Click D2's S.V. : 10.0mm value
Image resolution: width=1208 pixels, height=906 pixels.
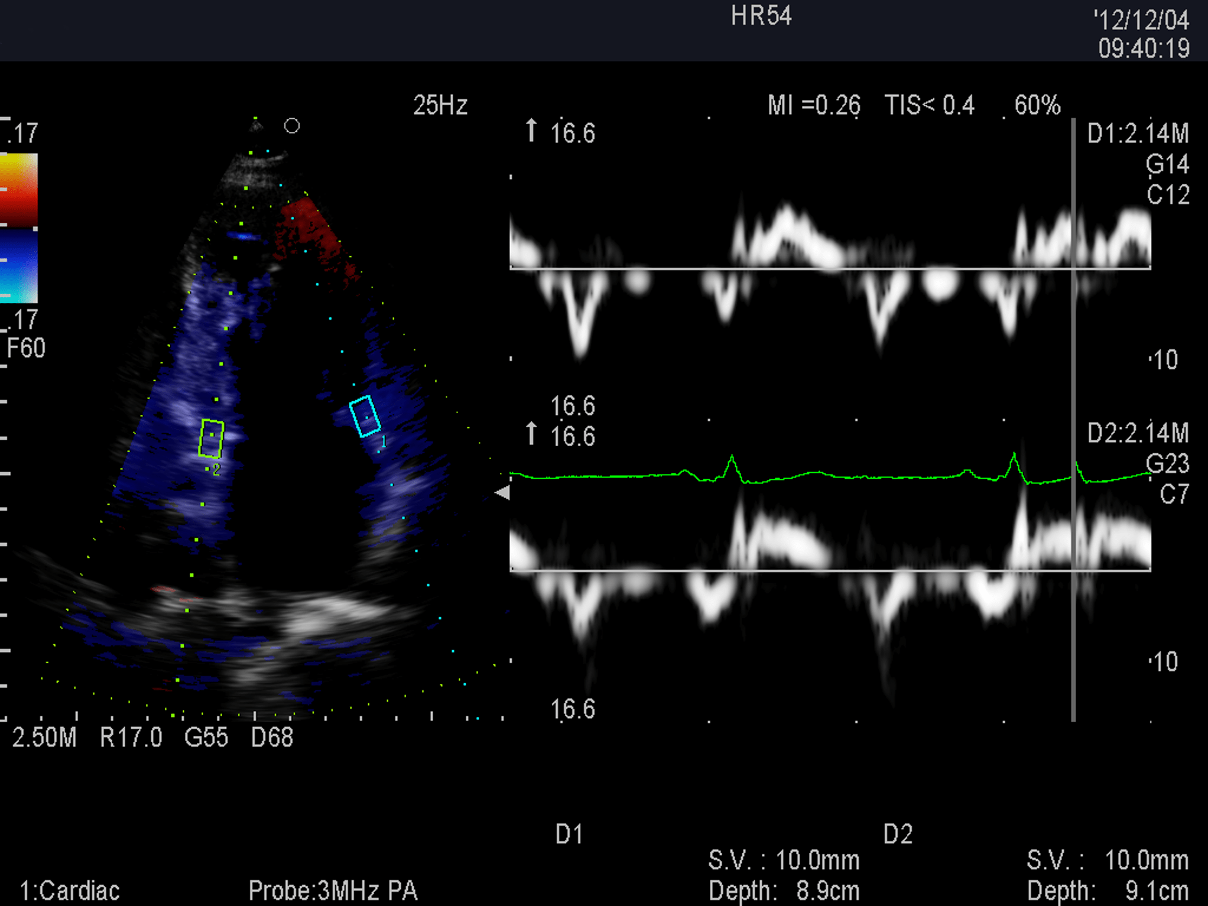[1108, 860]
